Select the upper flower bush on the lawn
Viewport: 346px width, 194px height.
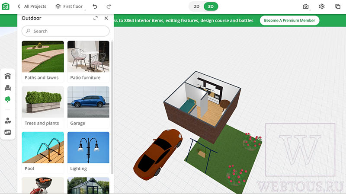tap(252, 141)
